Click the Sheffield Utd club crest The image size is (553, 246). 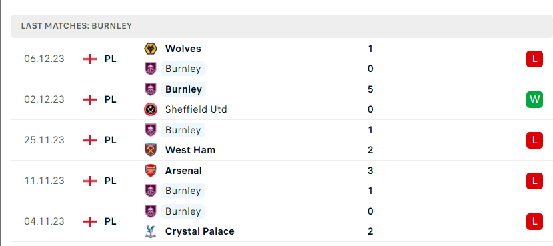tap(151, 109)
